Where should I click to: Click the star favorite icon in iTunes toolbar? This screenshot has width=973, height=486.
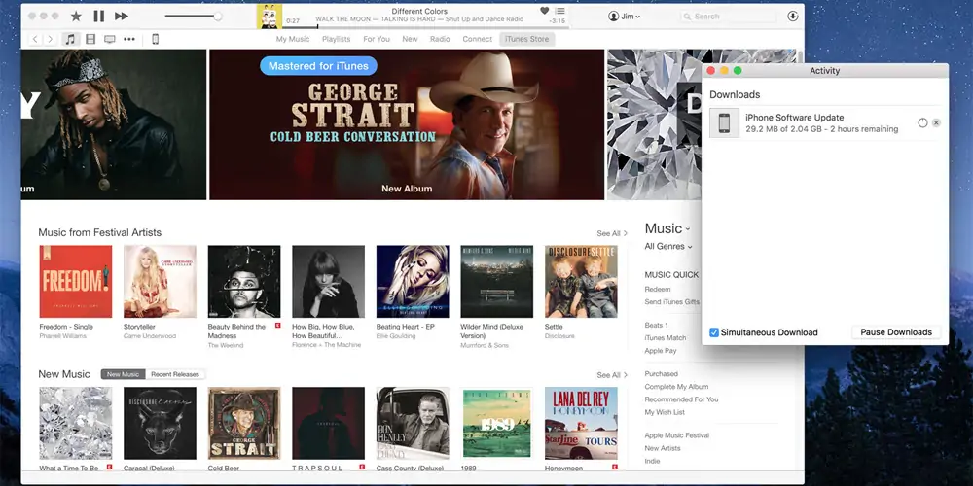tap(76, 16)
